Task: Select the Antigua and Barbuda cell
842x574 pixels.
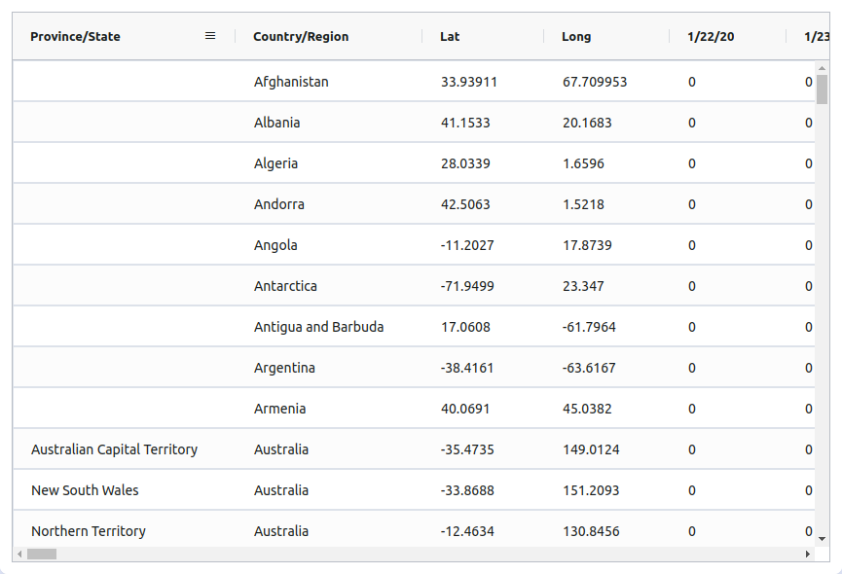Action: click(318, 327)
